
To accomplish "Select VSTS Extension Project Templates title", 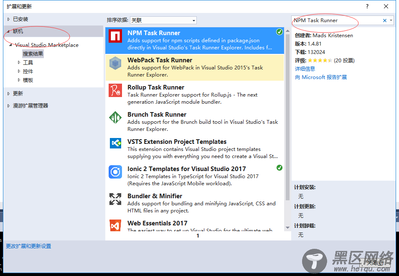I will click(x=177, y=142).
